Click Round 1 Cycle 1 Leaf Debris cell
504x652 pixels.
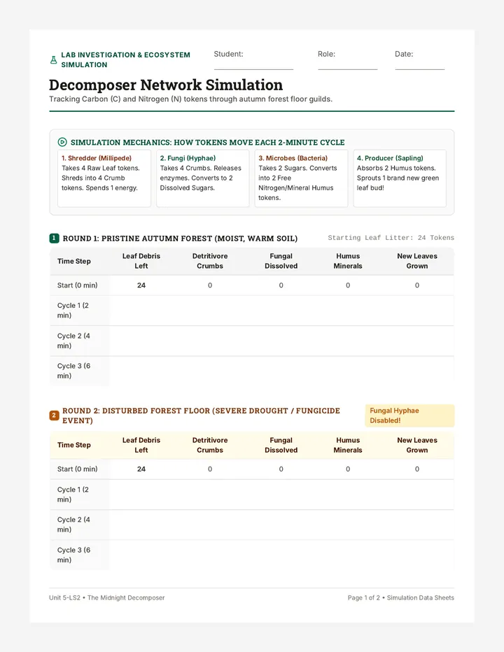coord(141,311)
